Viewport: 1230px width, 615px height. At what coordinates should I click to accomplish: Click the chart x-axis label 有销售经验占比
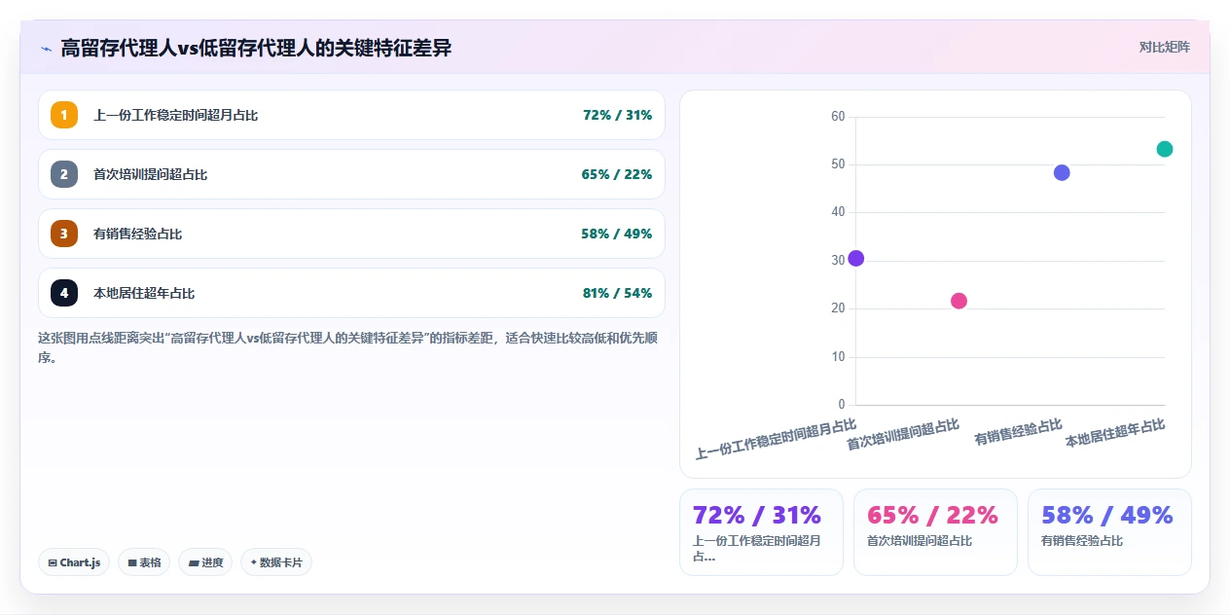[1018, 432]
